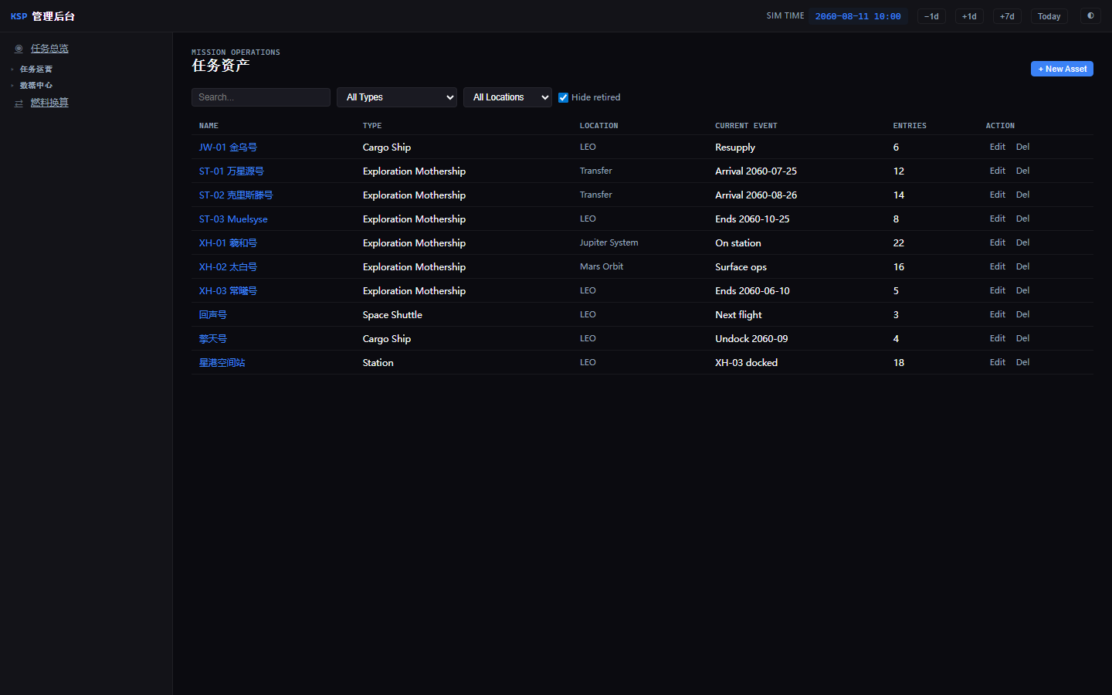
Task: Step sim time back with −1d
Action: pos(931,16)
